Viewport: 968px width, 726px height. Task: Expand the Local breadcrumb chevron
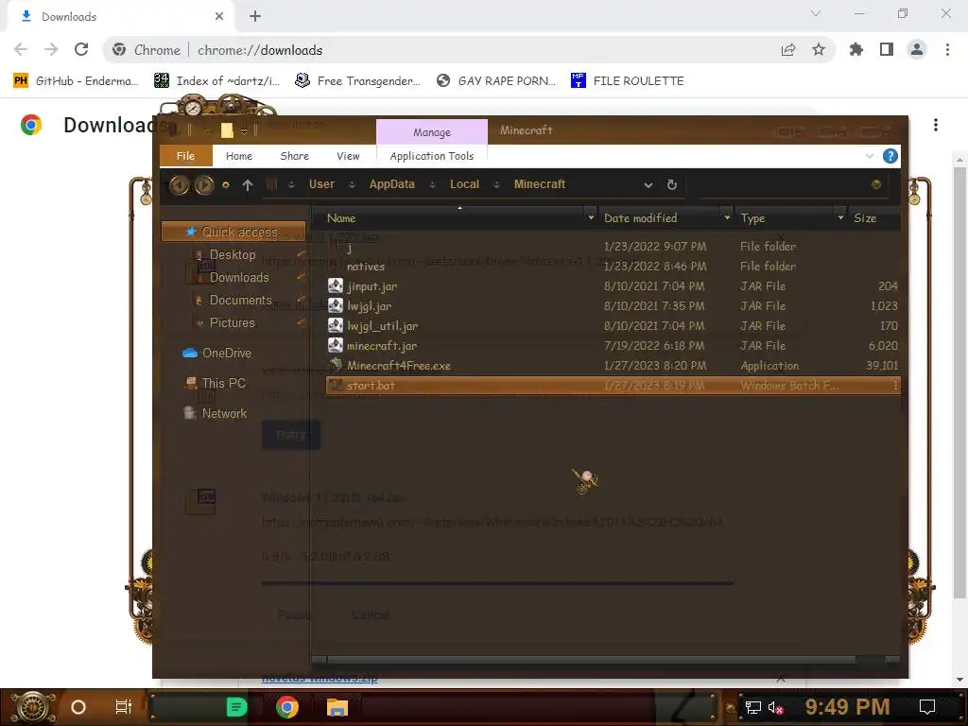coord(496,184)
